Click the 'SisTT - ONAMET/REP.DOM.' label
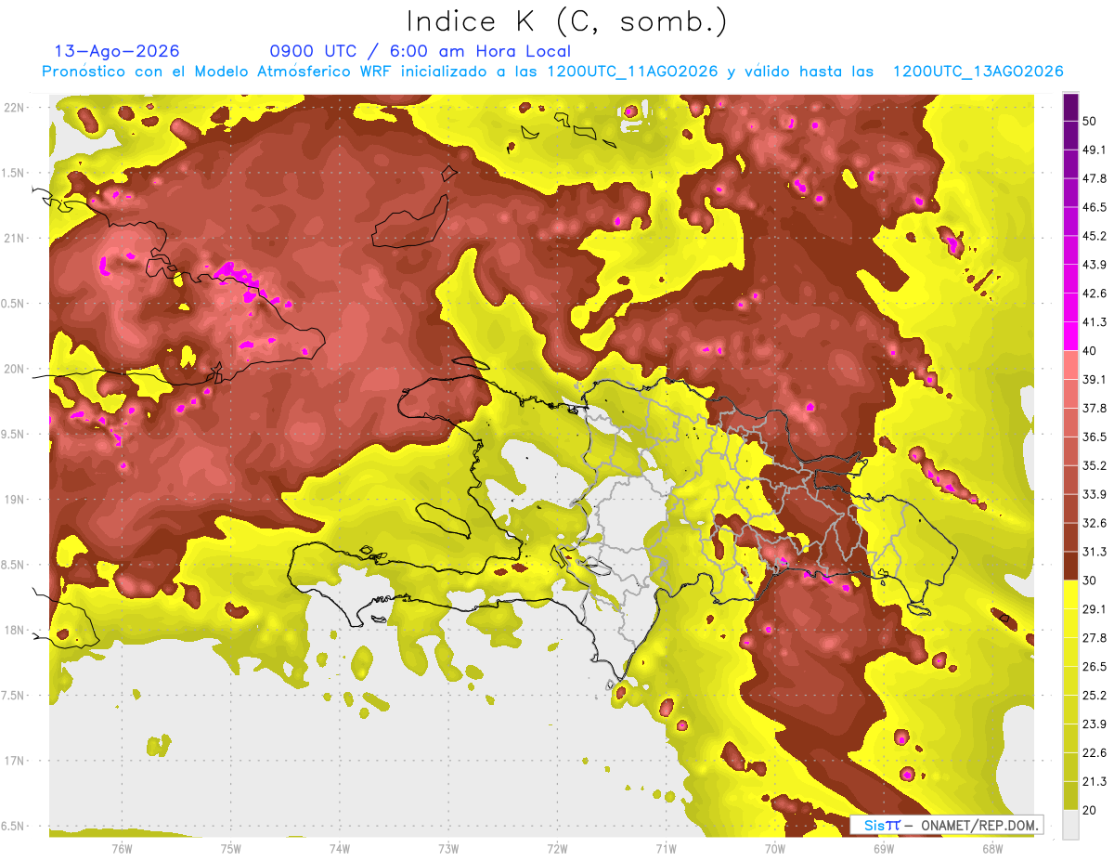 point(947,825)
